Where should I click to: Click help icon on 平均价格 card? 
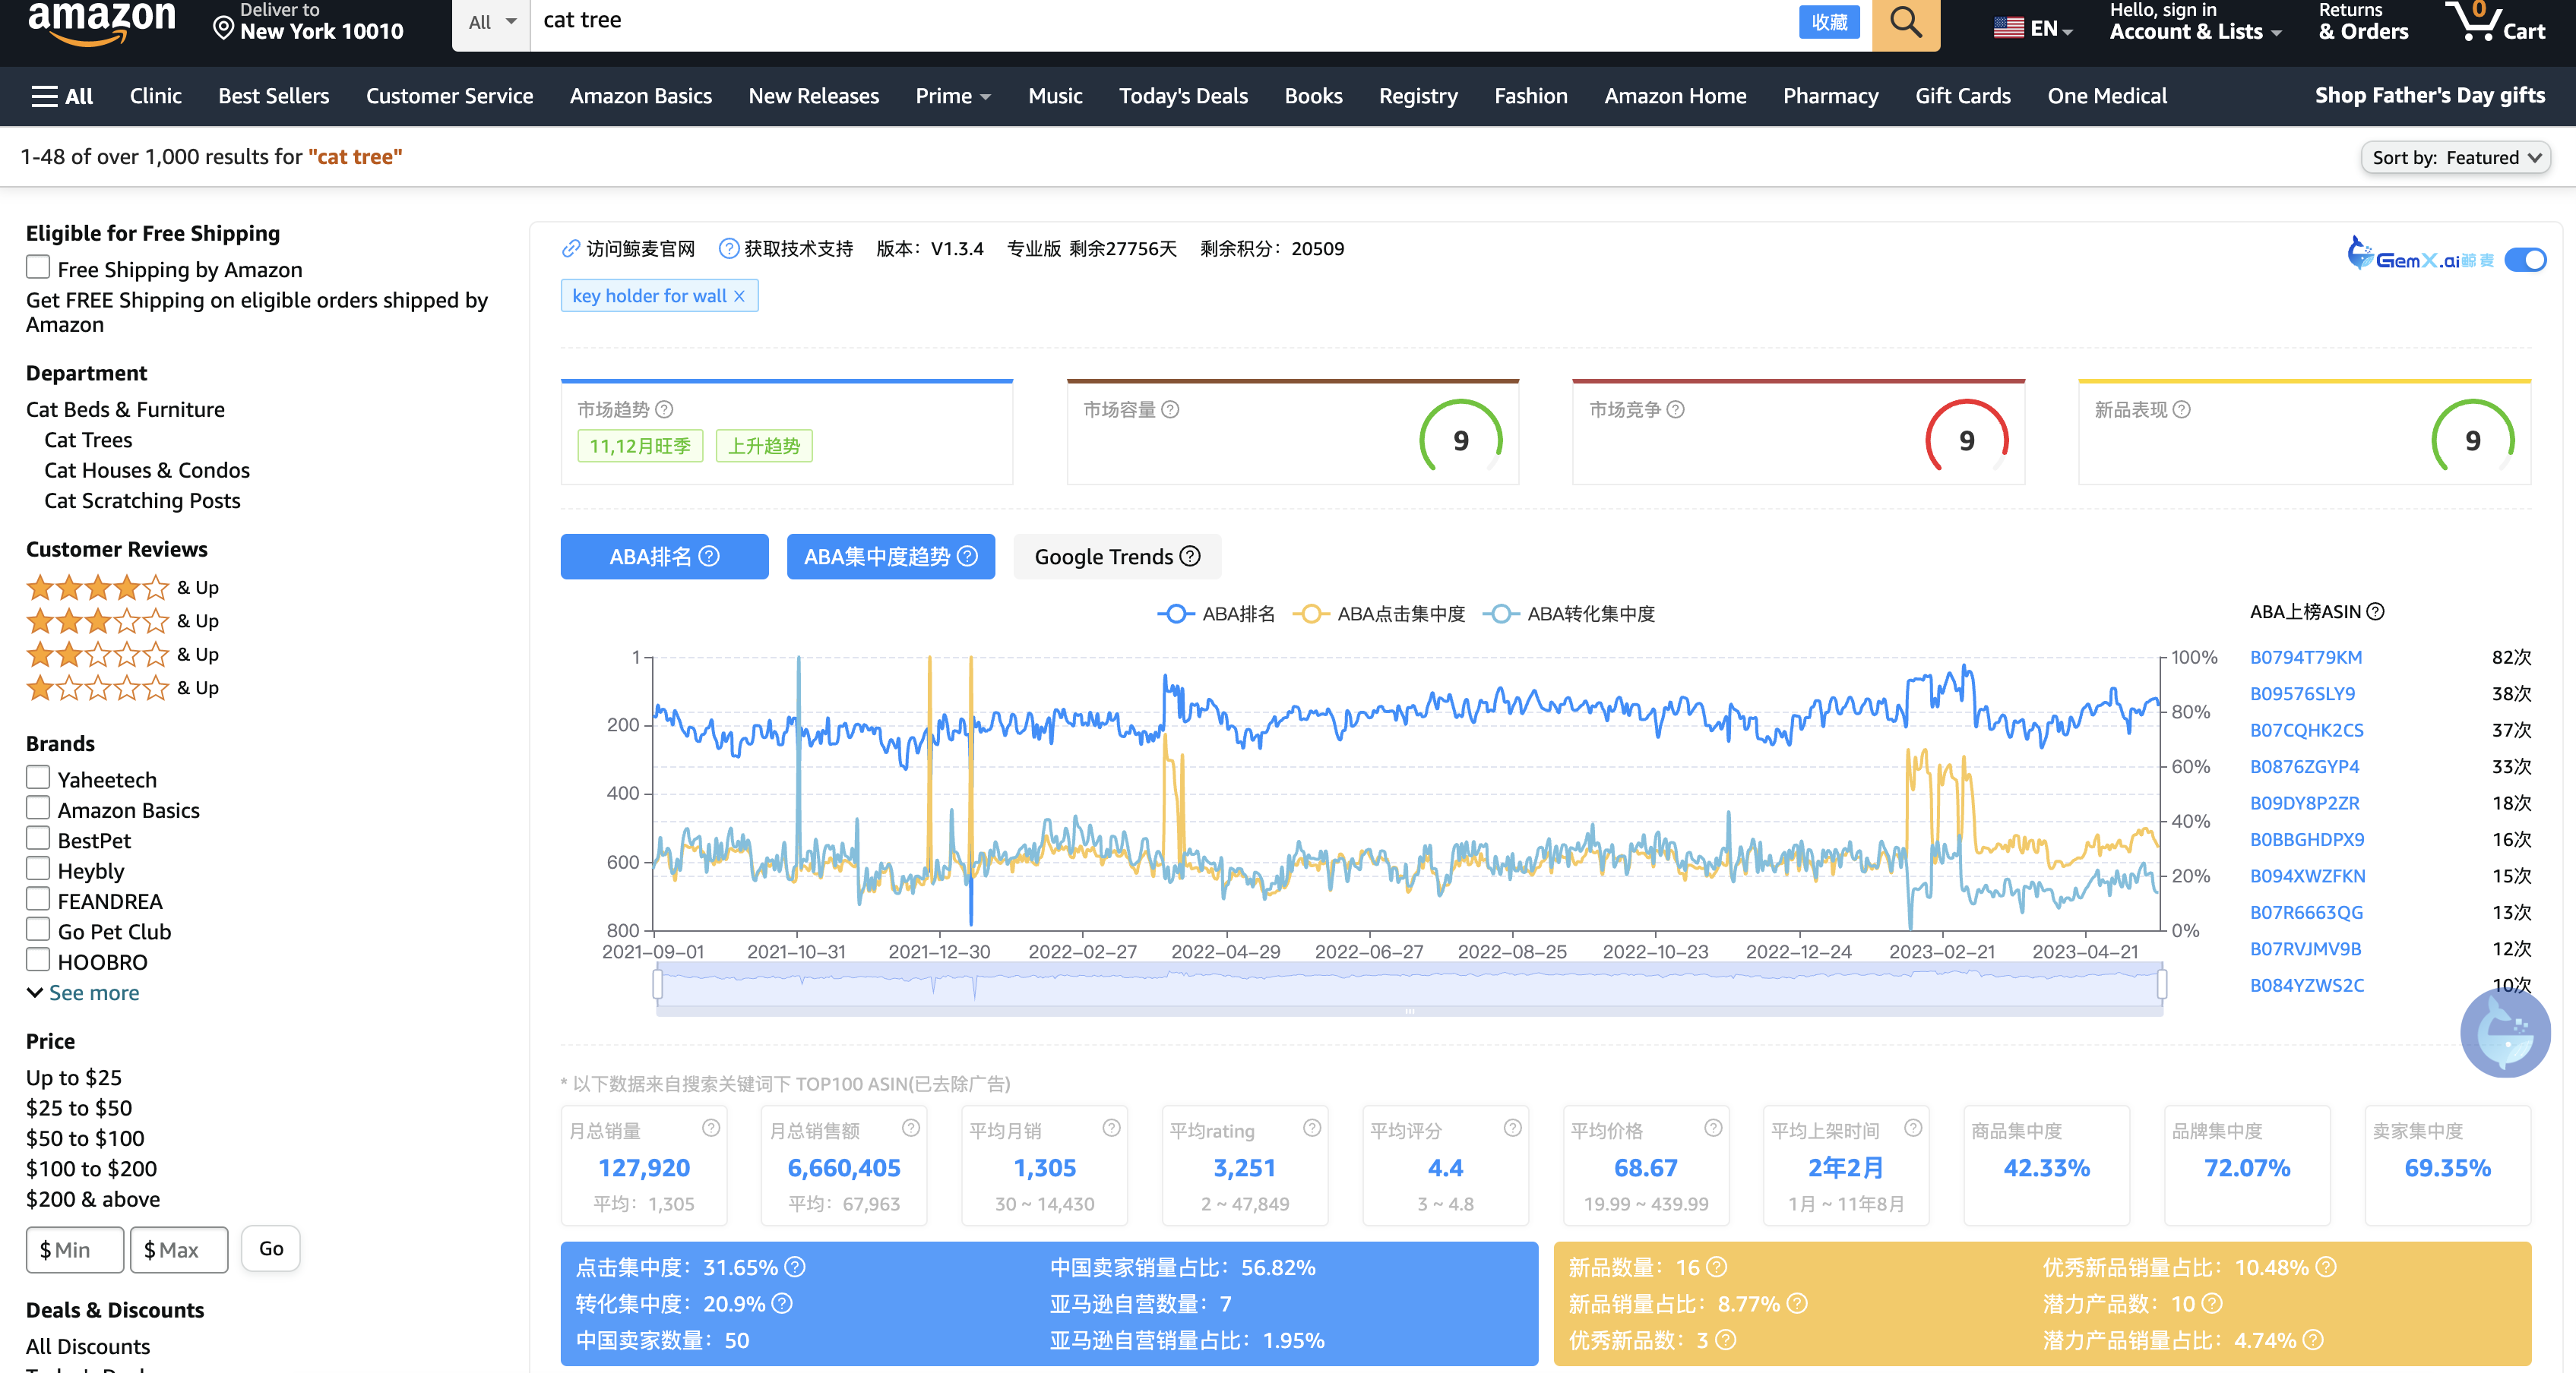[x=1713, y=1128]
